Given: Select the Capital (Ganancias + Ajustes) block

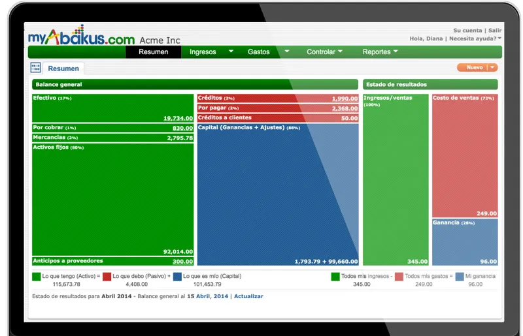Looking at the screenshot, I should (278, 194).
